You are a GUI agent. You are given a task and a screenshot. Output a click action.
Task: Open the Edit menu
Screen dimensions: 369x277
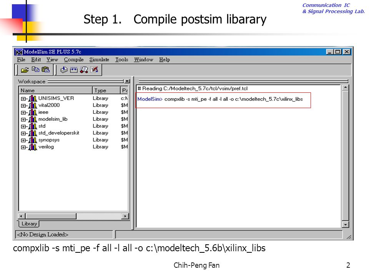(x=36, y=60)
